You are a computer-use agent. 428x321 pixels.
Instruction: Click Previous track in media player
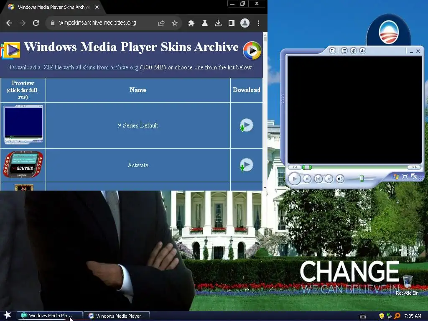click(x=318, y=179)
